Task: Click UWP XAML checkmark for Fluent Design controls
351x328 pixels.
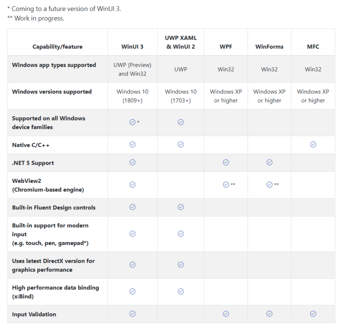Action: (180, 207)
